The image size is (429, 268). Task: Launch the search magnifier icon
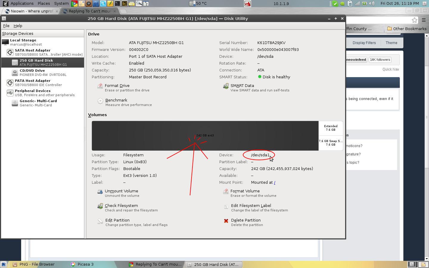pyautogui.click(x=139, y=4)
